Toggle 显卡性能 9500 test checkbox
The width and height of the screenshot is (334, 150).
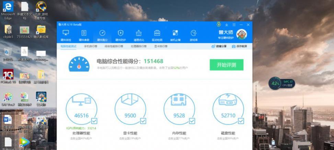point(143,121)
